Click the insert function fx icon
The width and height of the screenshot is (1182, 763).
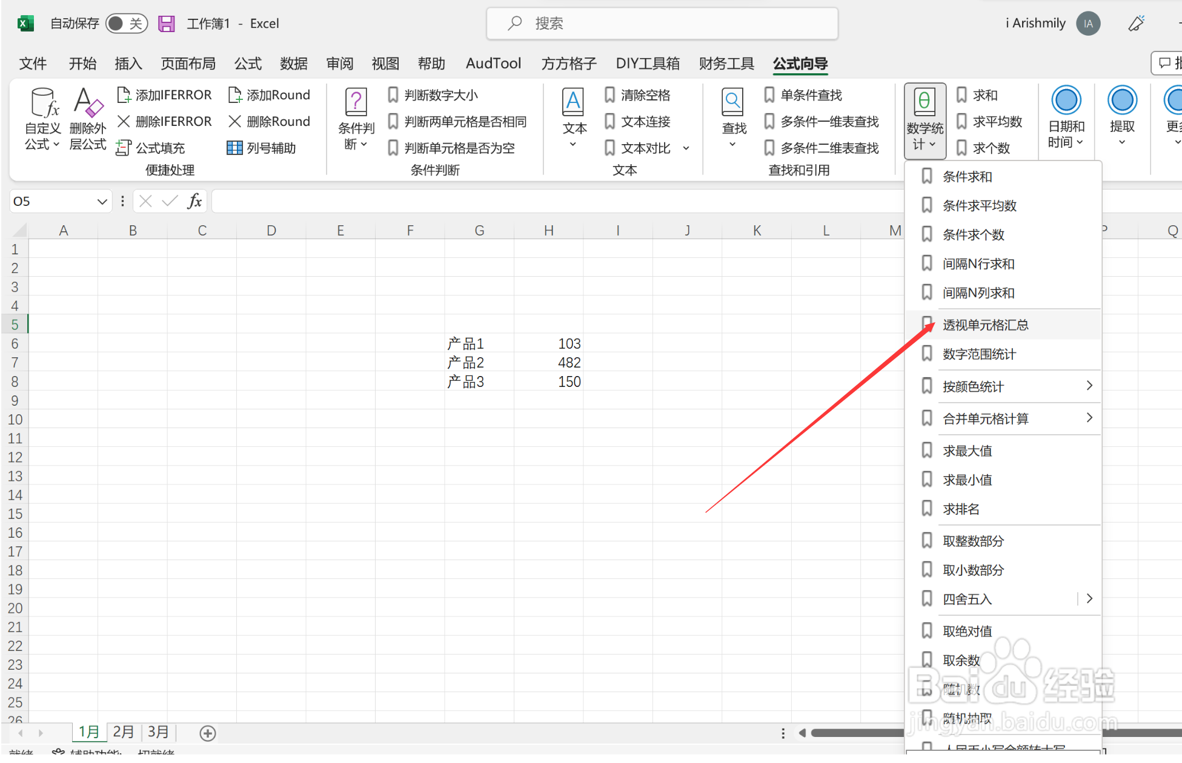(x=194, y=202)
